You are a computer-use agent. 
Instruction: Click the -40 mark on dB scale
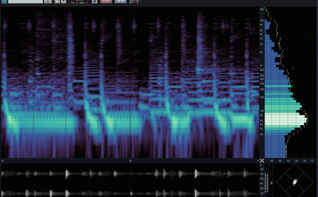tap(288, 161)
